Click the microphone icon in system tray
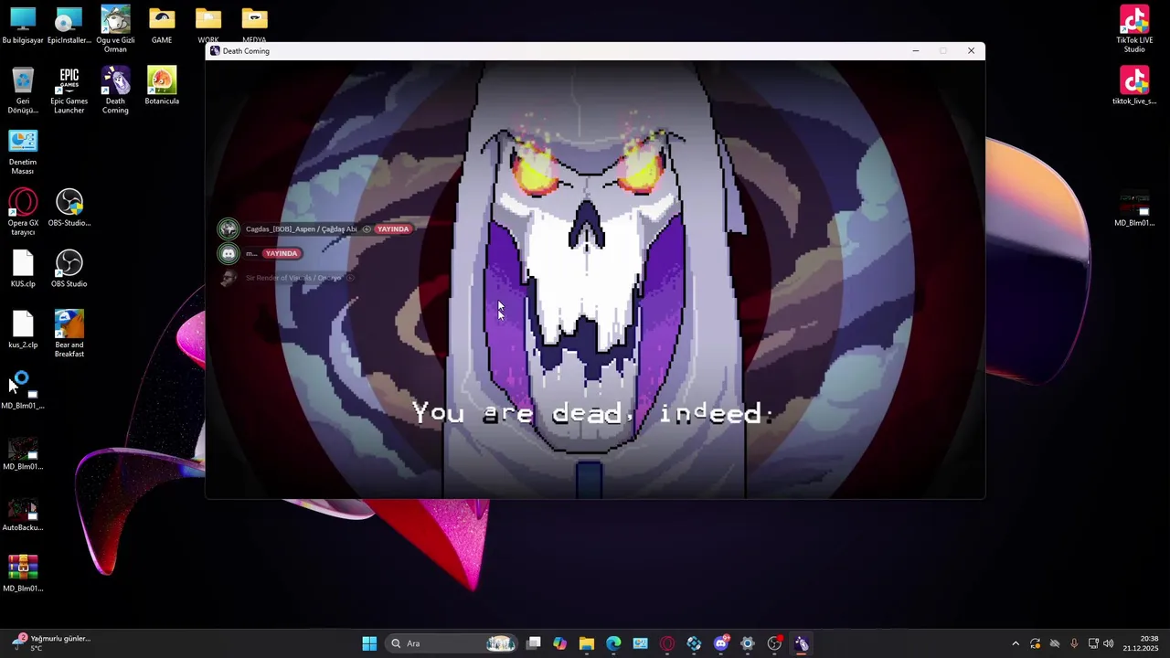This screenshot has height=658, width=1170. (x=1073, y=643)
